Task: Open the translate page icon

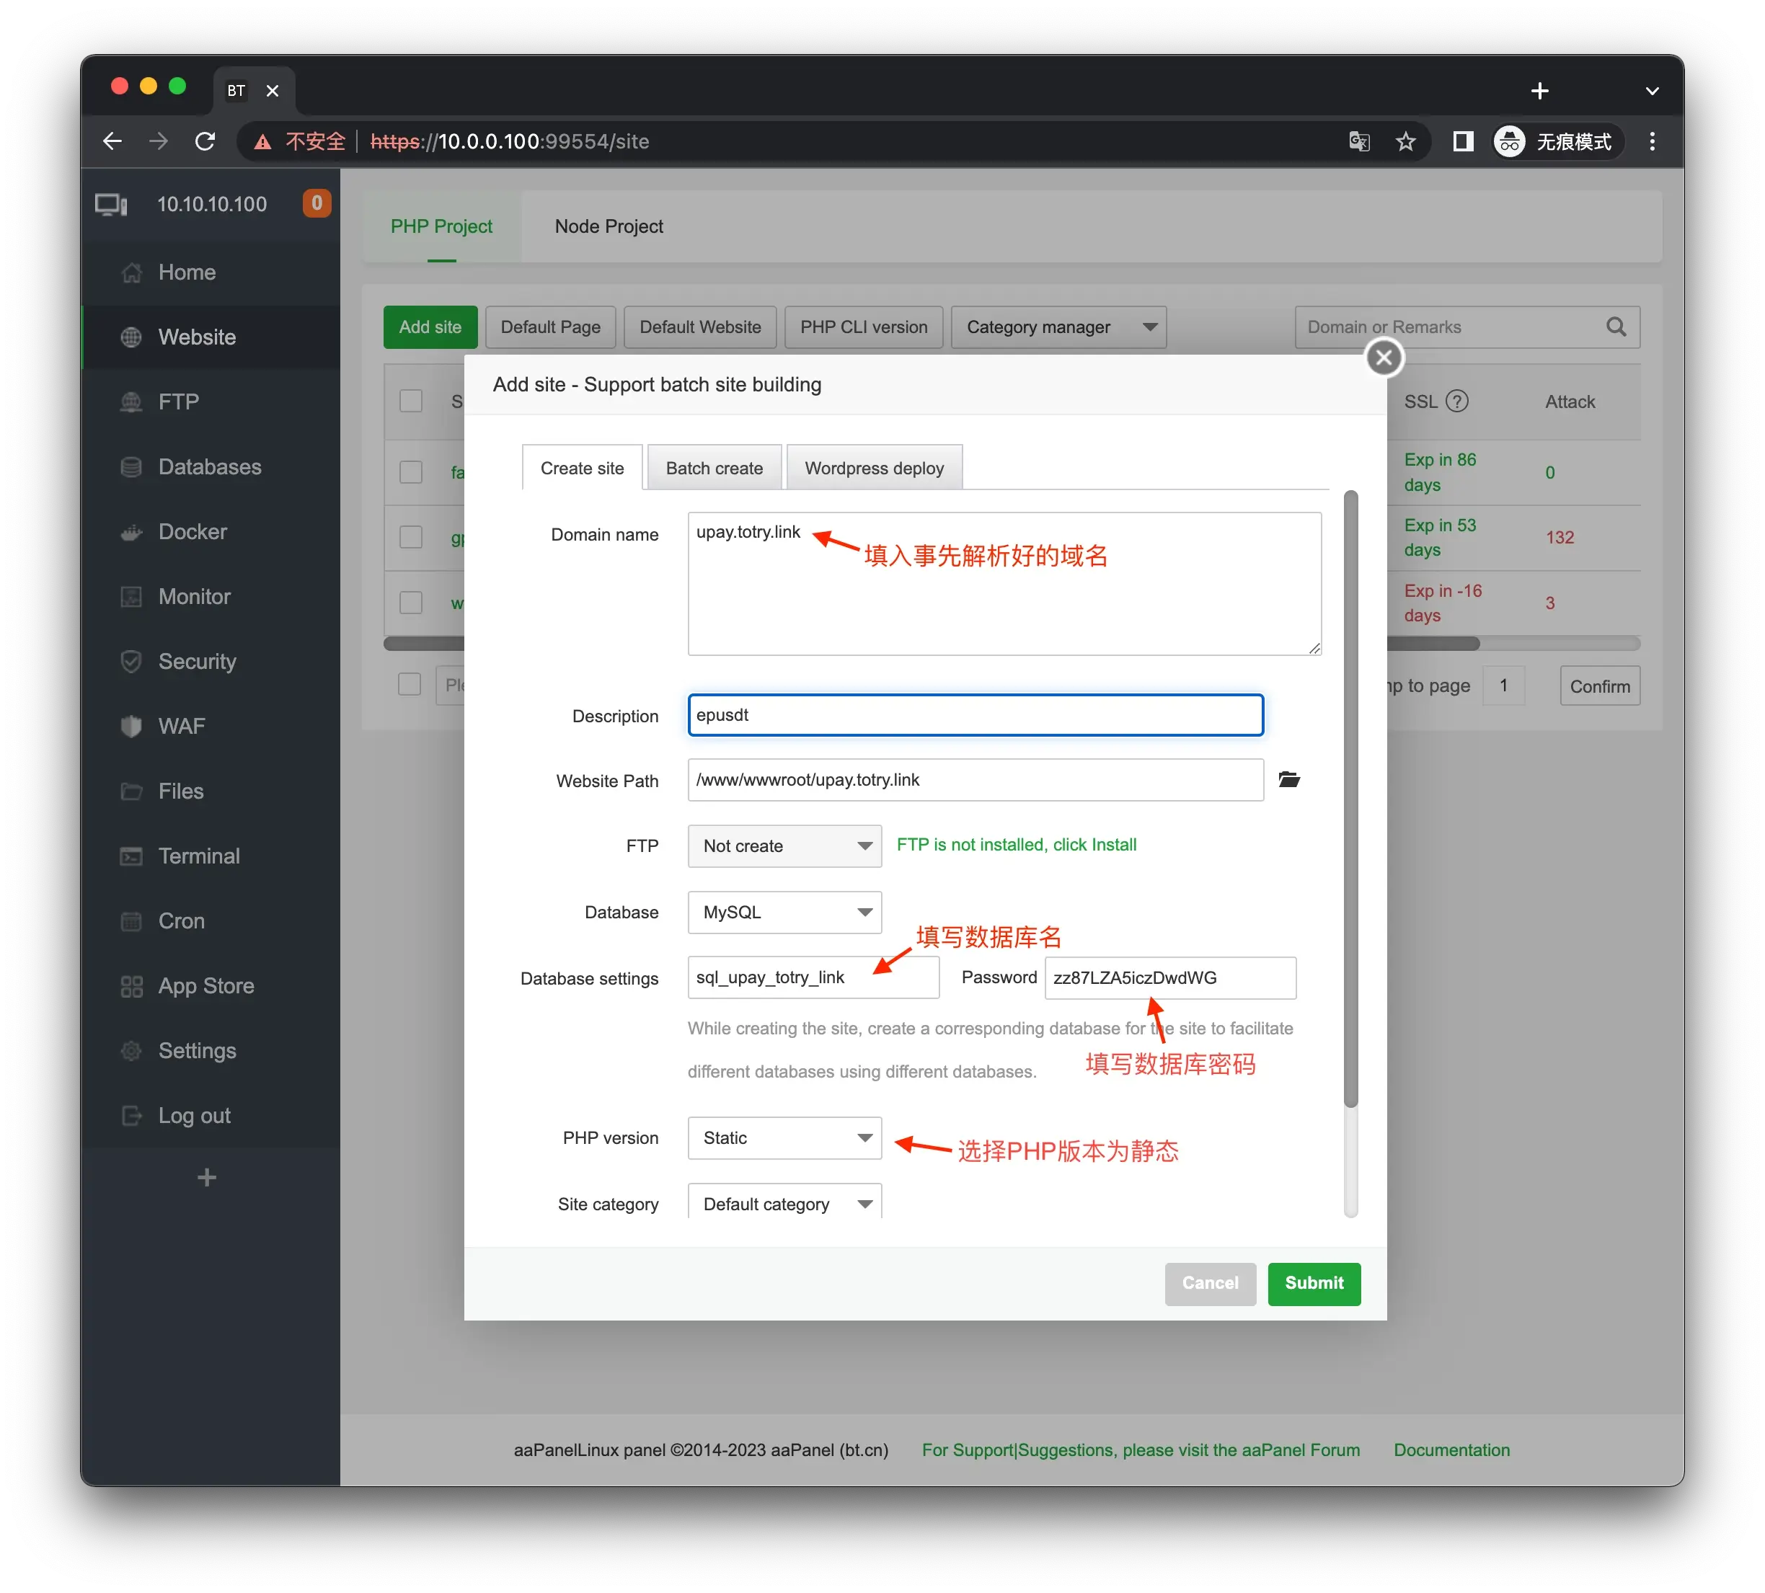Action: pyautogui.click(x=1359, y=141)
